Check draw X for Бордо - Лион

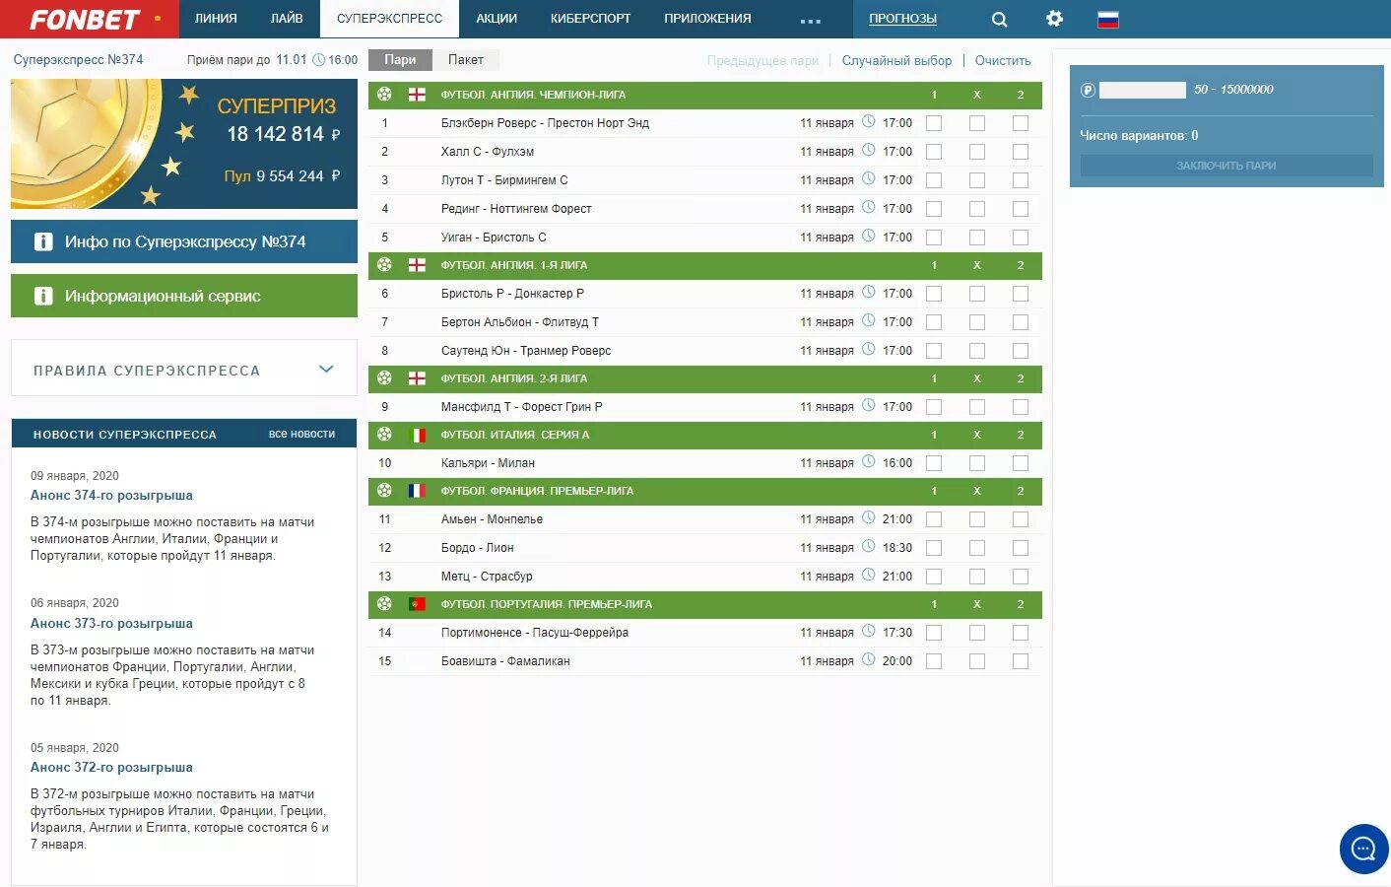(x=977, y=548)
